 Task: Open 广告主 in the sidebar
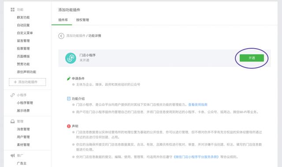pos(22,163)
